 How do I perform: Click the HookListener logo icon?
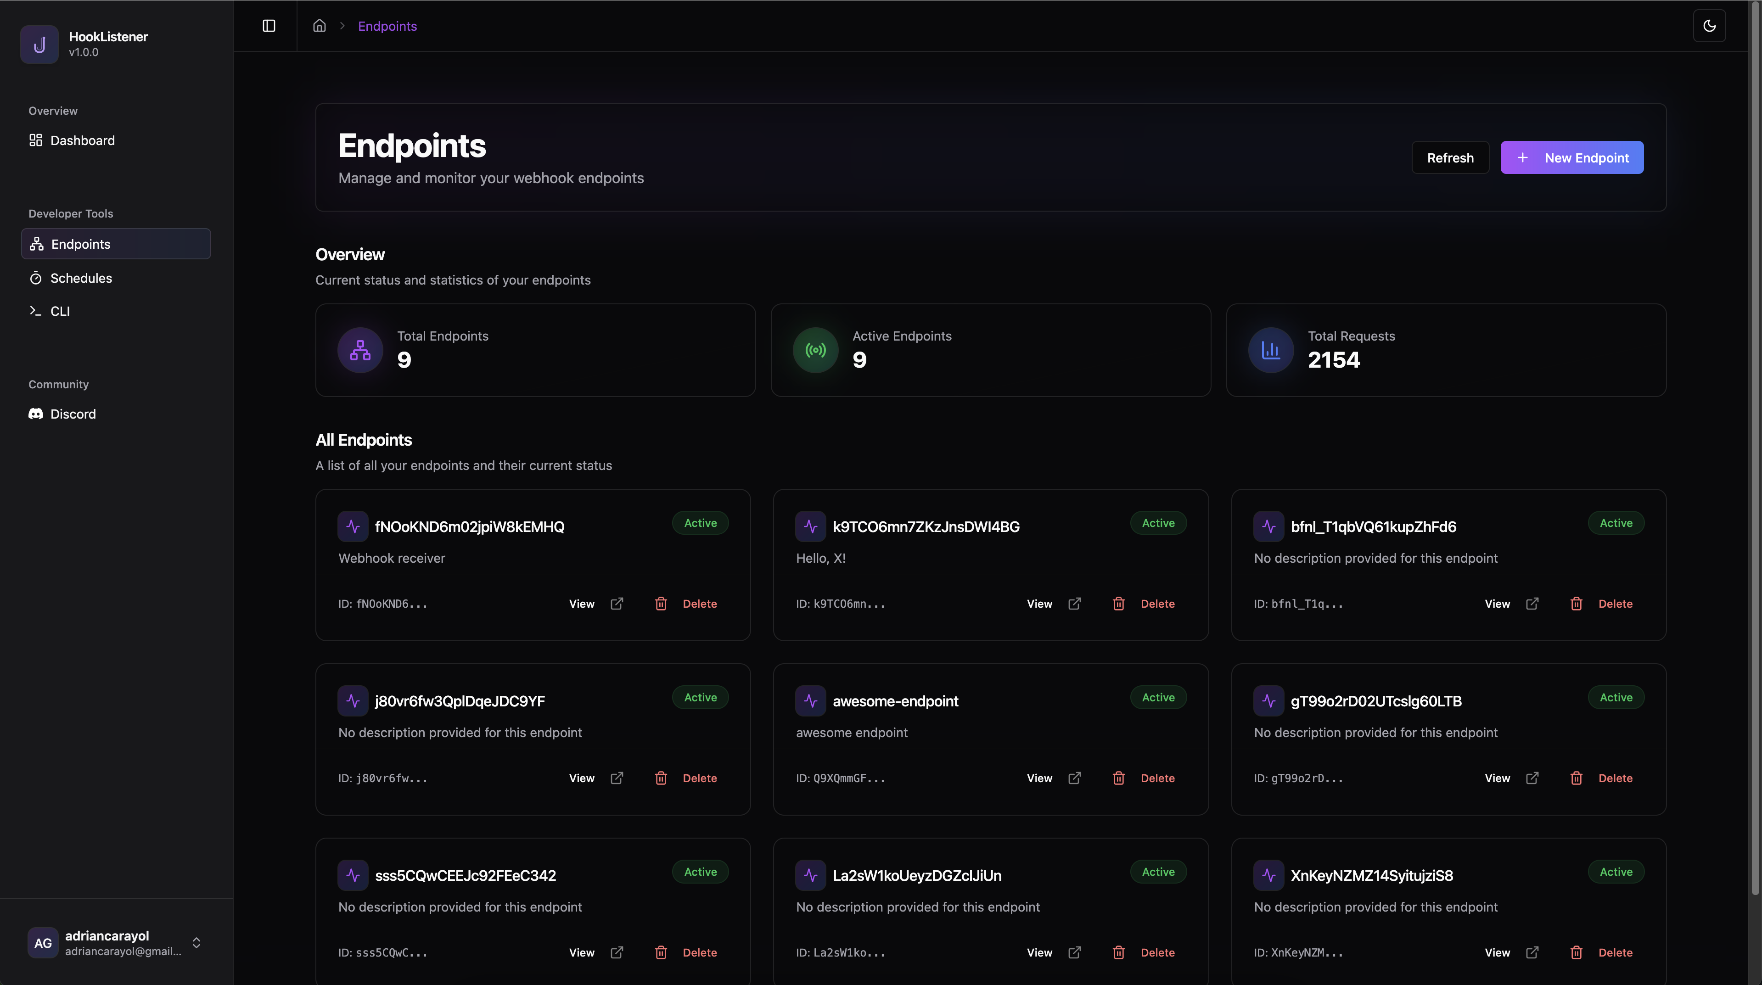tap(39, 45)
